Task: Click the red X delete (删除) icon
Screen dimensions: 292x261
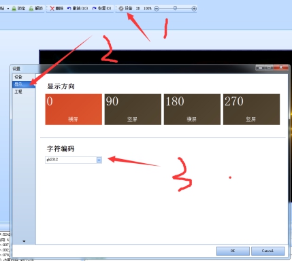Action: coord(52,9)
